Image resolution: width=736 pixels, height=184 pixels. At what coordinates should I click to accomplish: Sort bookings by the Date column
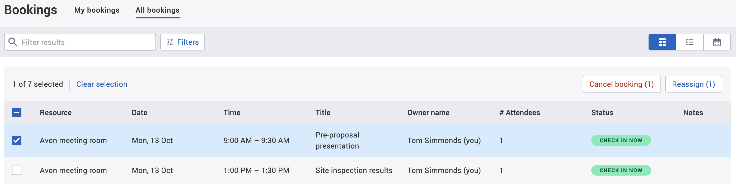tap(139, 112)
